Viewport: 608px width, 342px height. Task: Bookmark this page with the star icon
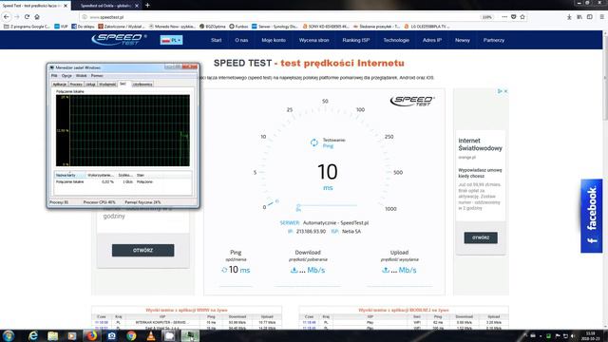tap(522, 17)
